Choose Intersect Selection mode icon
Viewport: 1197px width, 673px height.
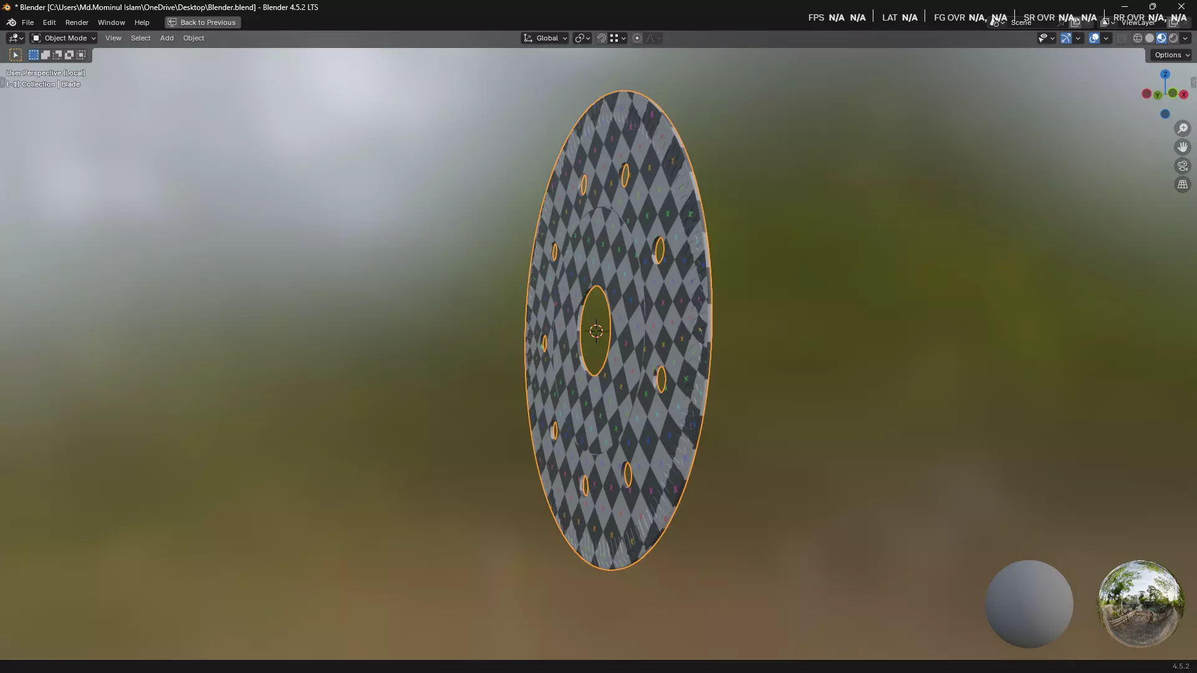click(x=81, y=55)
